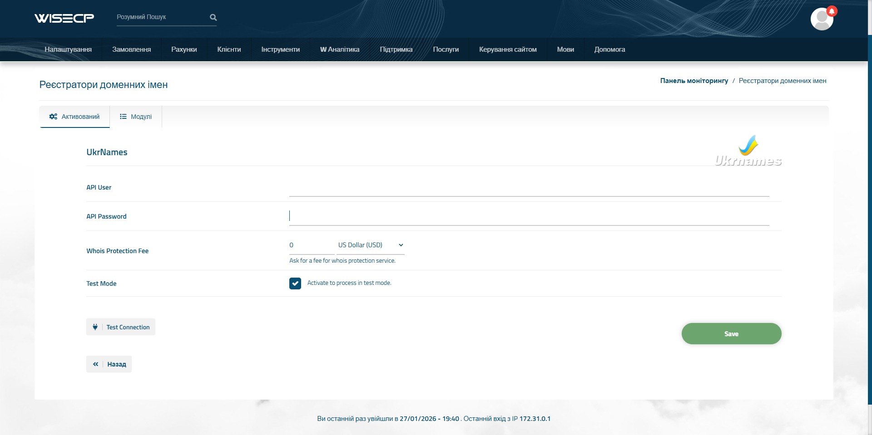This screenshot has width=872, height=435.
Task: Expand the US Dollar currency dropdown
Action: click(x=370, y=245)
